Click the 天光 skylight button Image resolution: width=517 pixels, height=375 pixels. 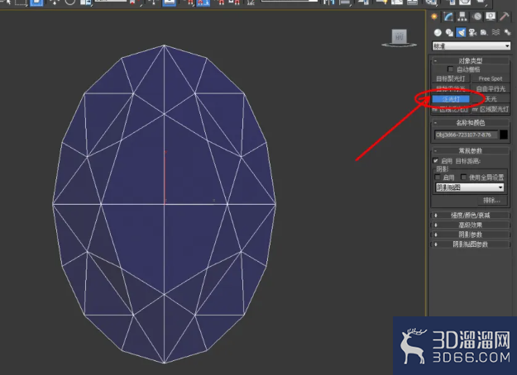[491, 99]
